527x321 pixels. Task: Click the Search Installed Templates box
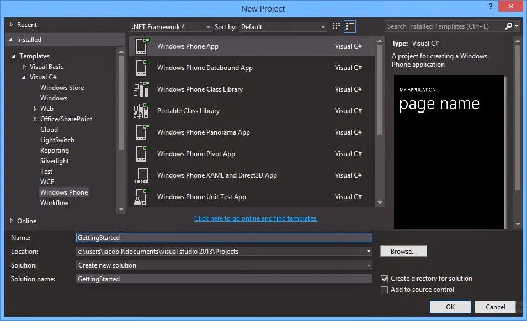(444, 26)
